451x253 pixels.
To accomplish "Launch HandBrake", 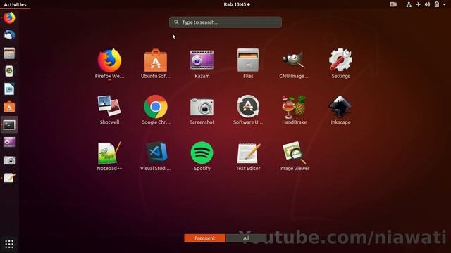I will coord(295,110).
